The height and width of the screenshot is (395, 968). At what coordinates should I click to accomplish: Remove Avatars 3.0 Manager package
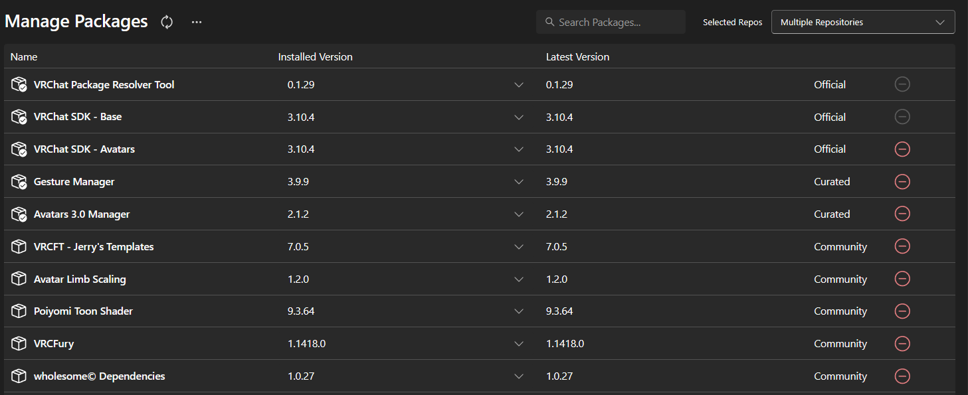coord(902,214)
